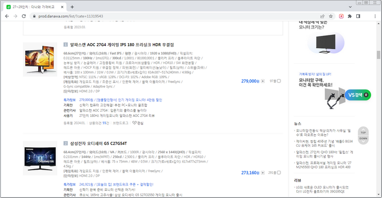Click the 2560 x 1440(QHD) spec text
The image size is (382, 198).
pyautogui.click(x=171, y=152)
